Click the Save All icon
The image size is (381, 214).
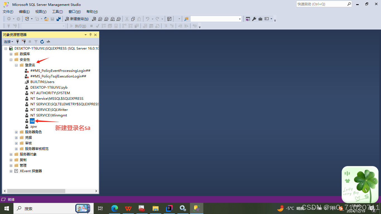59,19
